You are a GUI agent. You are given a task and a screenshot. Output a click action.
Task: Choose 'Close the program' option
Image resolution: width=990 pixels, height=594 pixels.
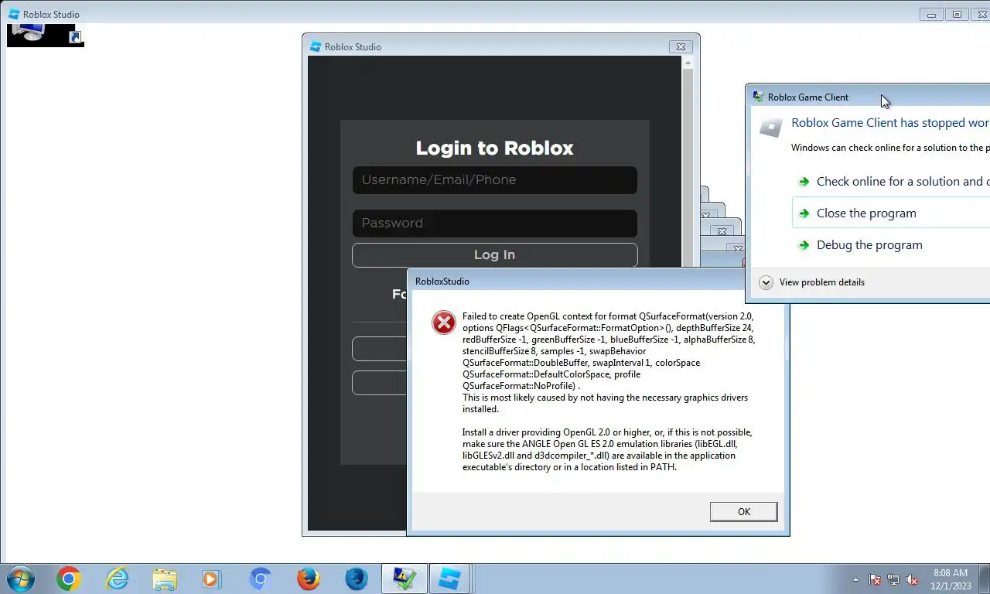(x=891, y=213)
